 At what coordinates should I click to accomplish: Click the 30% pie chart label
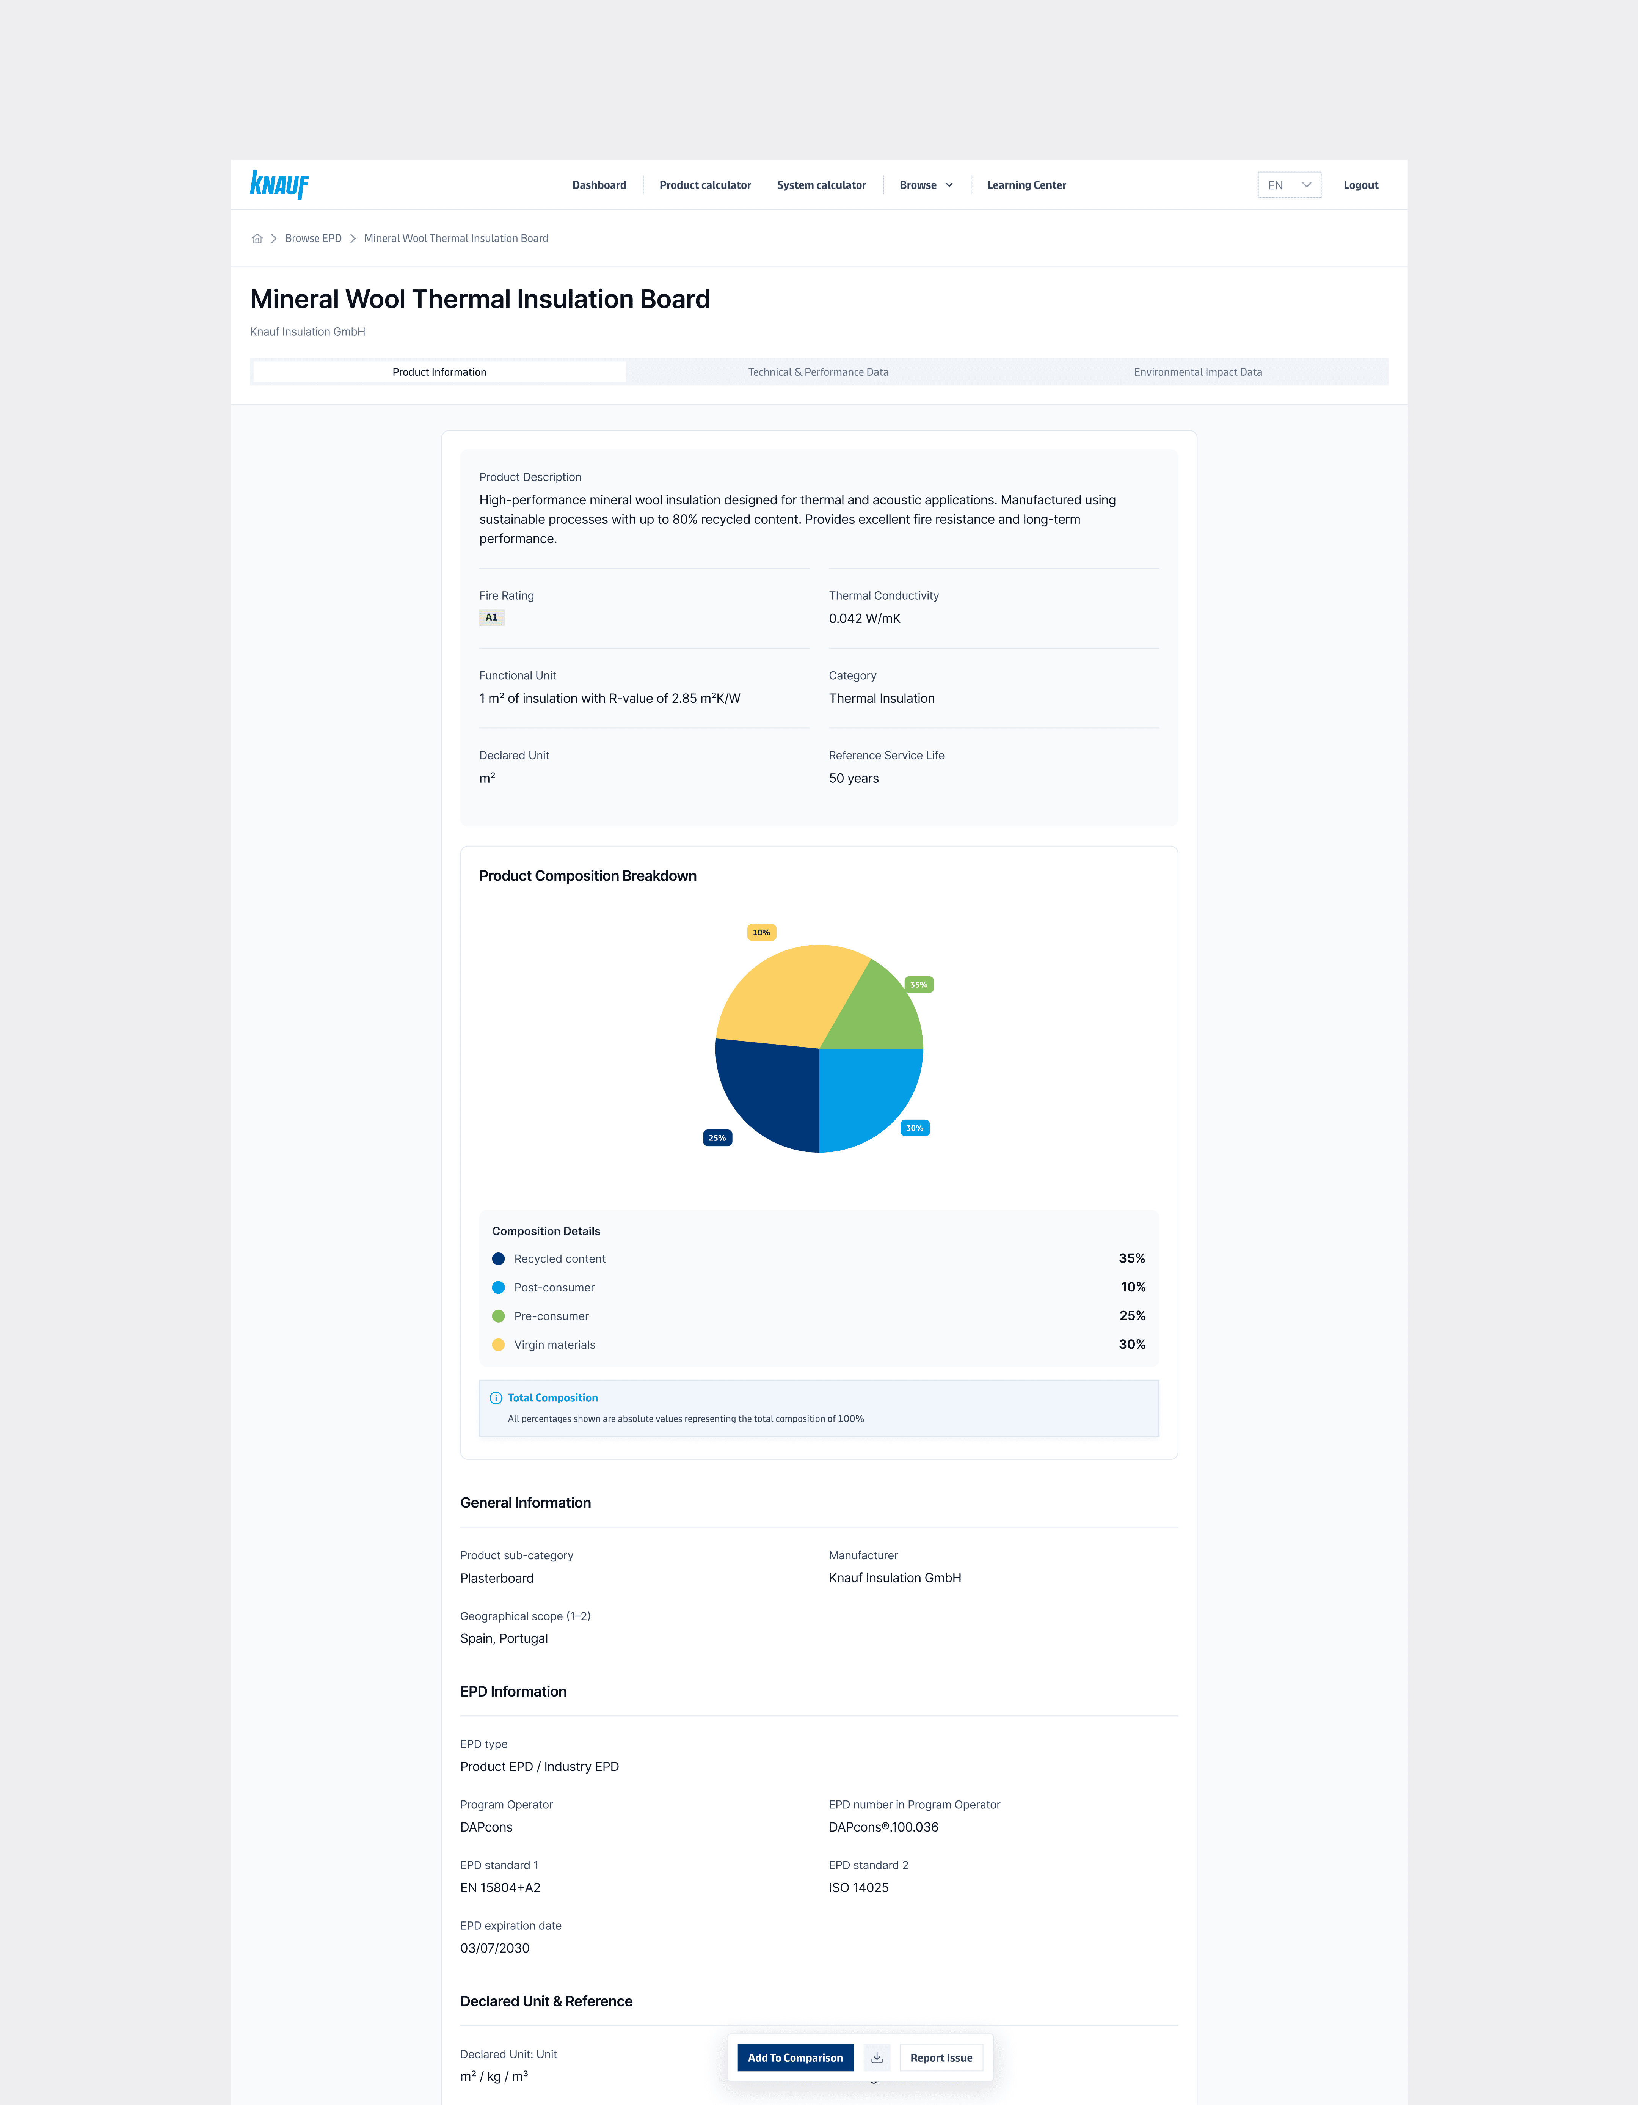[915, 1128]
